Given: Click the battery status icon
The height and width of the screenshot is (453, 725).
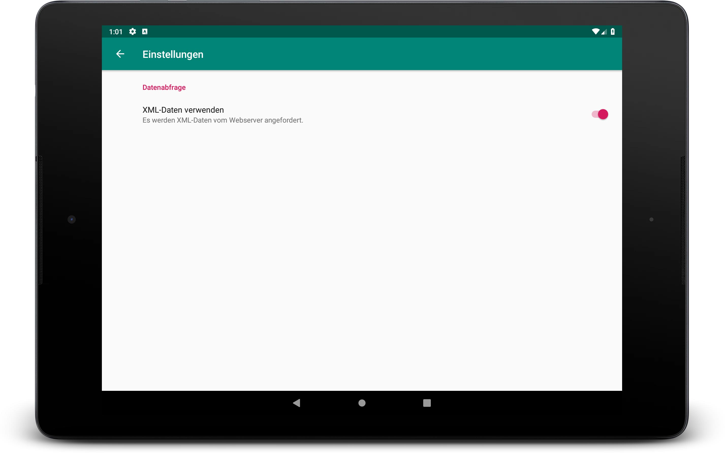Looking at the screenshot, I should [x=612, y=31].
